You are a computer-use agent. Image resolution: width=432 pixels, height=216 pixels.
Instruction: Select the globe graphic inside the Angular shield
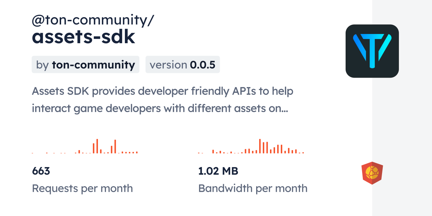(372, 173)
